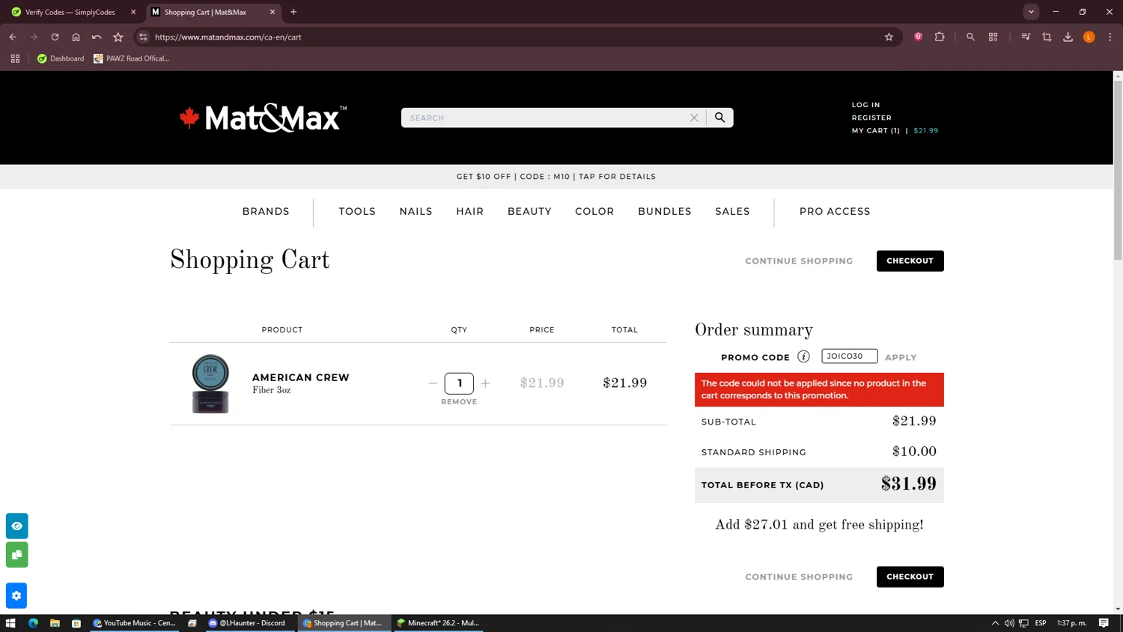Open File Explorer from the taskbar
Screen dimensions: 1123x632
(55, 623)
